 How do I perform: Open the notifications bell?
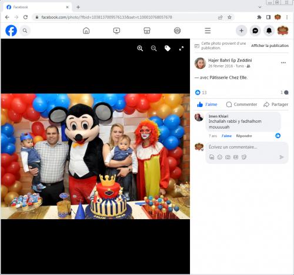269,31
